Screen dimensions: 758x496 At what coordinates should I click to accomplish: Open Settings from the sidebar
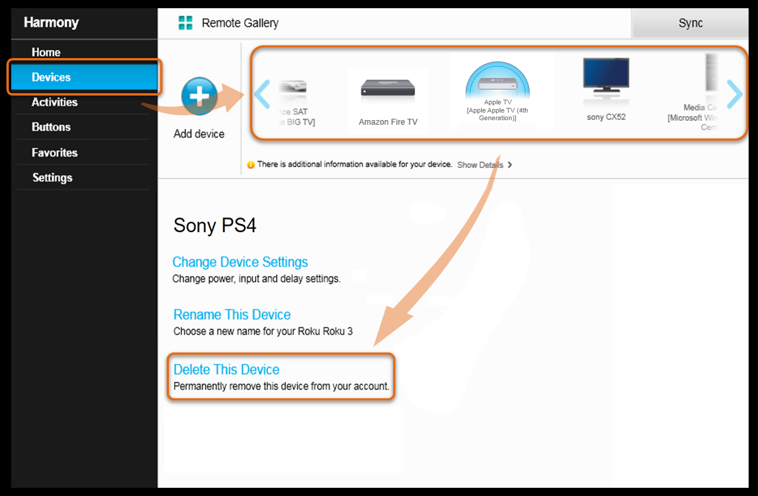pos(51,178)
